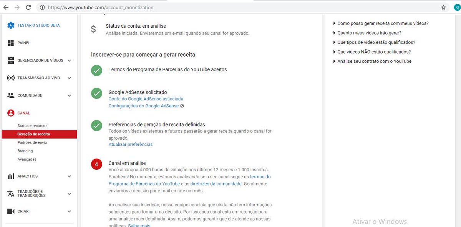Select Status e recursos submenu item

(x=33, y=126)
